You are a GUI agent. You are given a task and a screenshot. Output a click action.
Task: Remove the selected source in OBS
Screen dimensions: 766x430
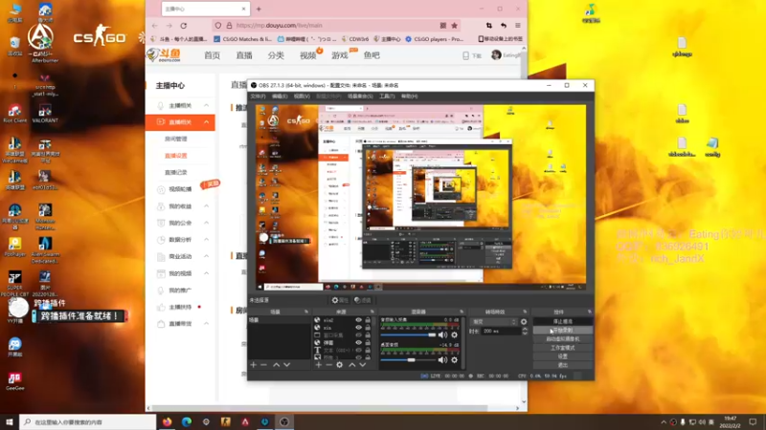(328, 365)
